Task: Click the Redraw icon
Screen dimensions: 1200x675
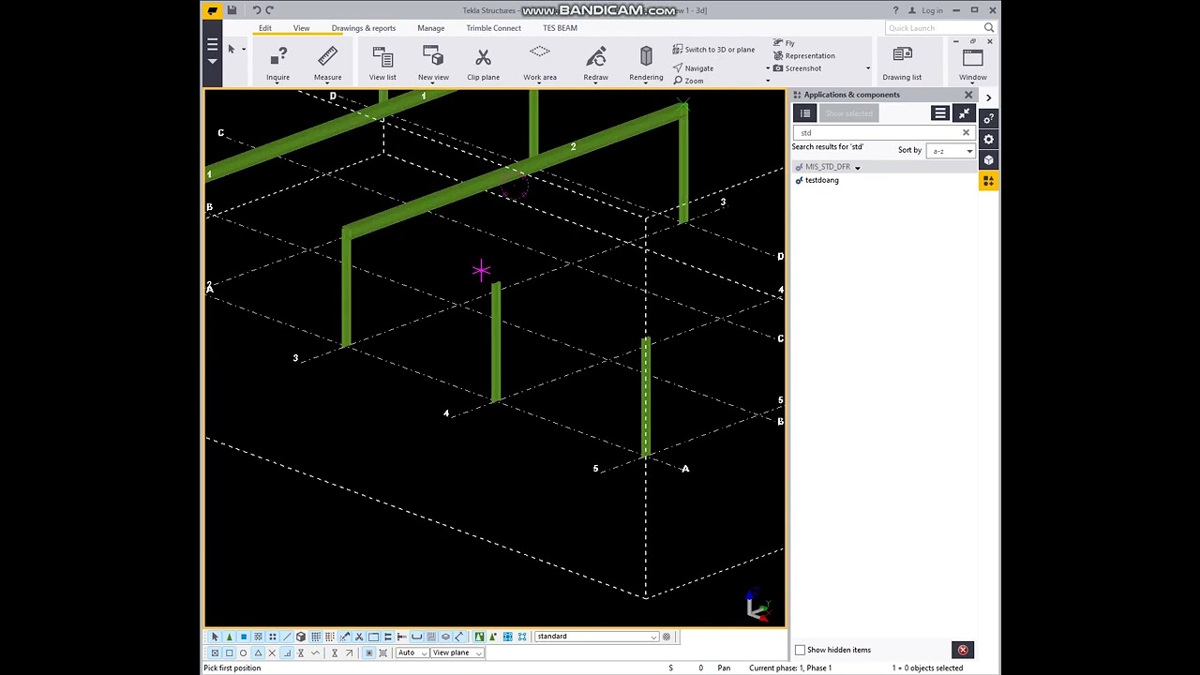Action: [595, 63]
